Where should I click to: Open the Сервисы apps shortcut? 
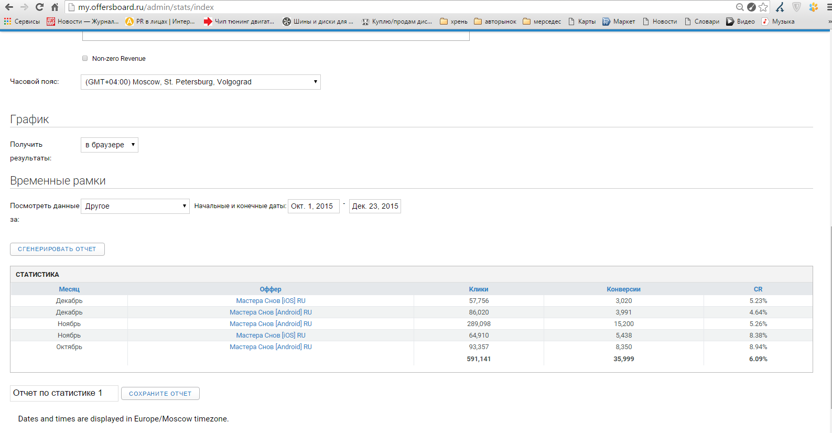pyautogui.click(x=22, y=21)
